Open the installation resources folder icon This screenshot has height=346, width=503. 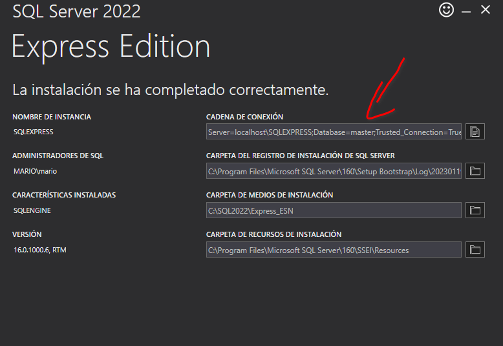coord(475,250)
